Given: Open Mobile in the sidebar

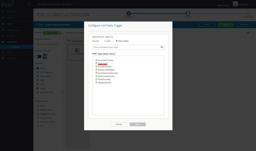Looking at the screenshot, I should coord(10,24).
